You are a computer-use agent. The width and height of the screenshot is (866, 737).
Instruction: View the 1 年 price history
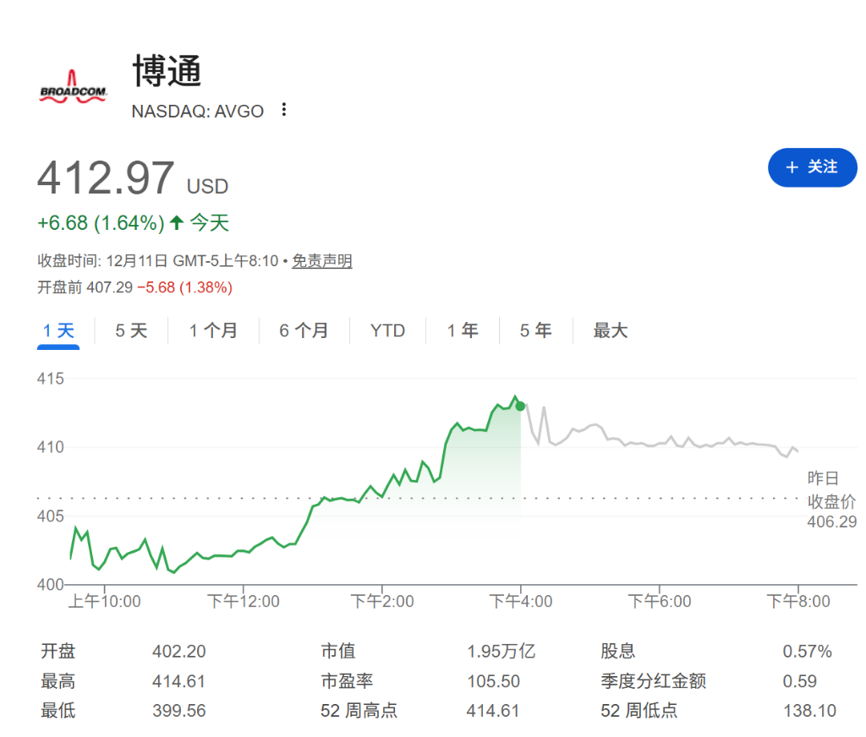tap(463, 330)
